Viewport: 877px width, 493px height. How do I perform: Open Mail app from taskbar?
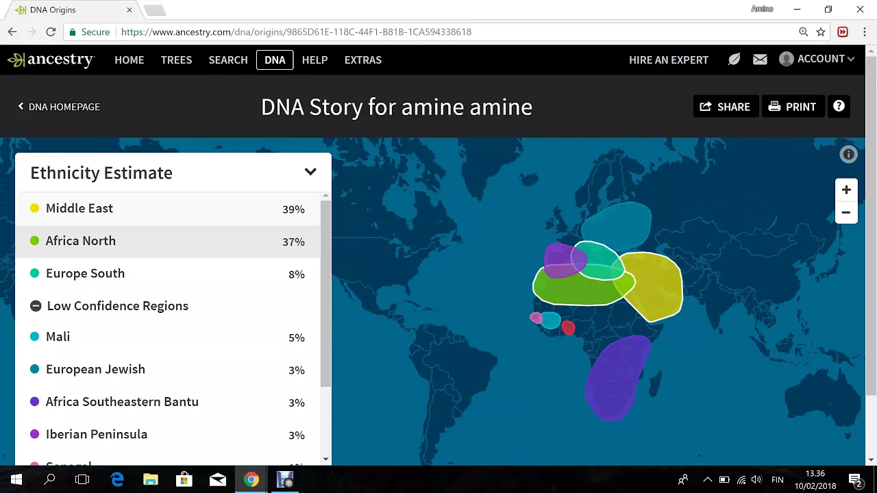pos(218,479)
